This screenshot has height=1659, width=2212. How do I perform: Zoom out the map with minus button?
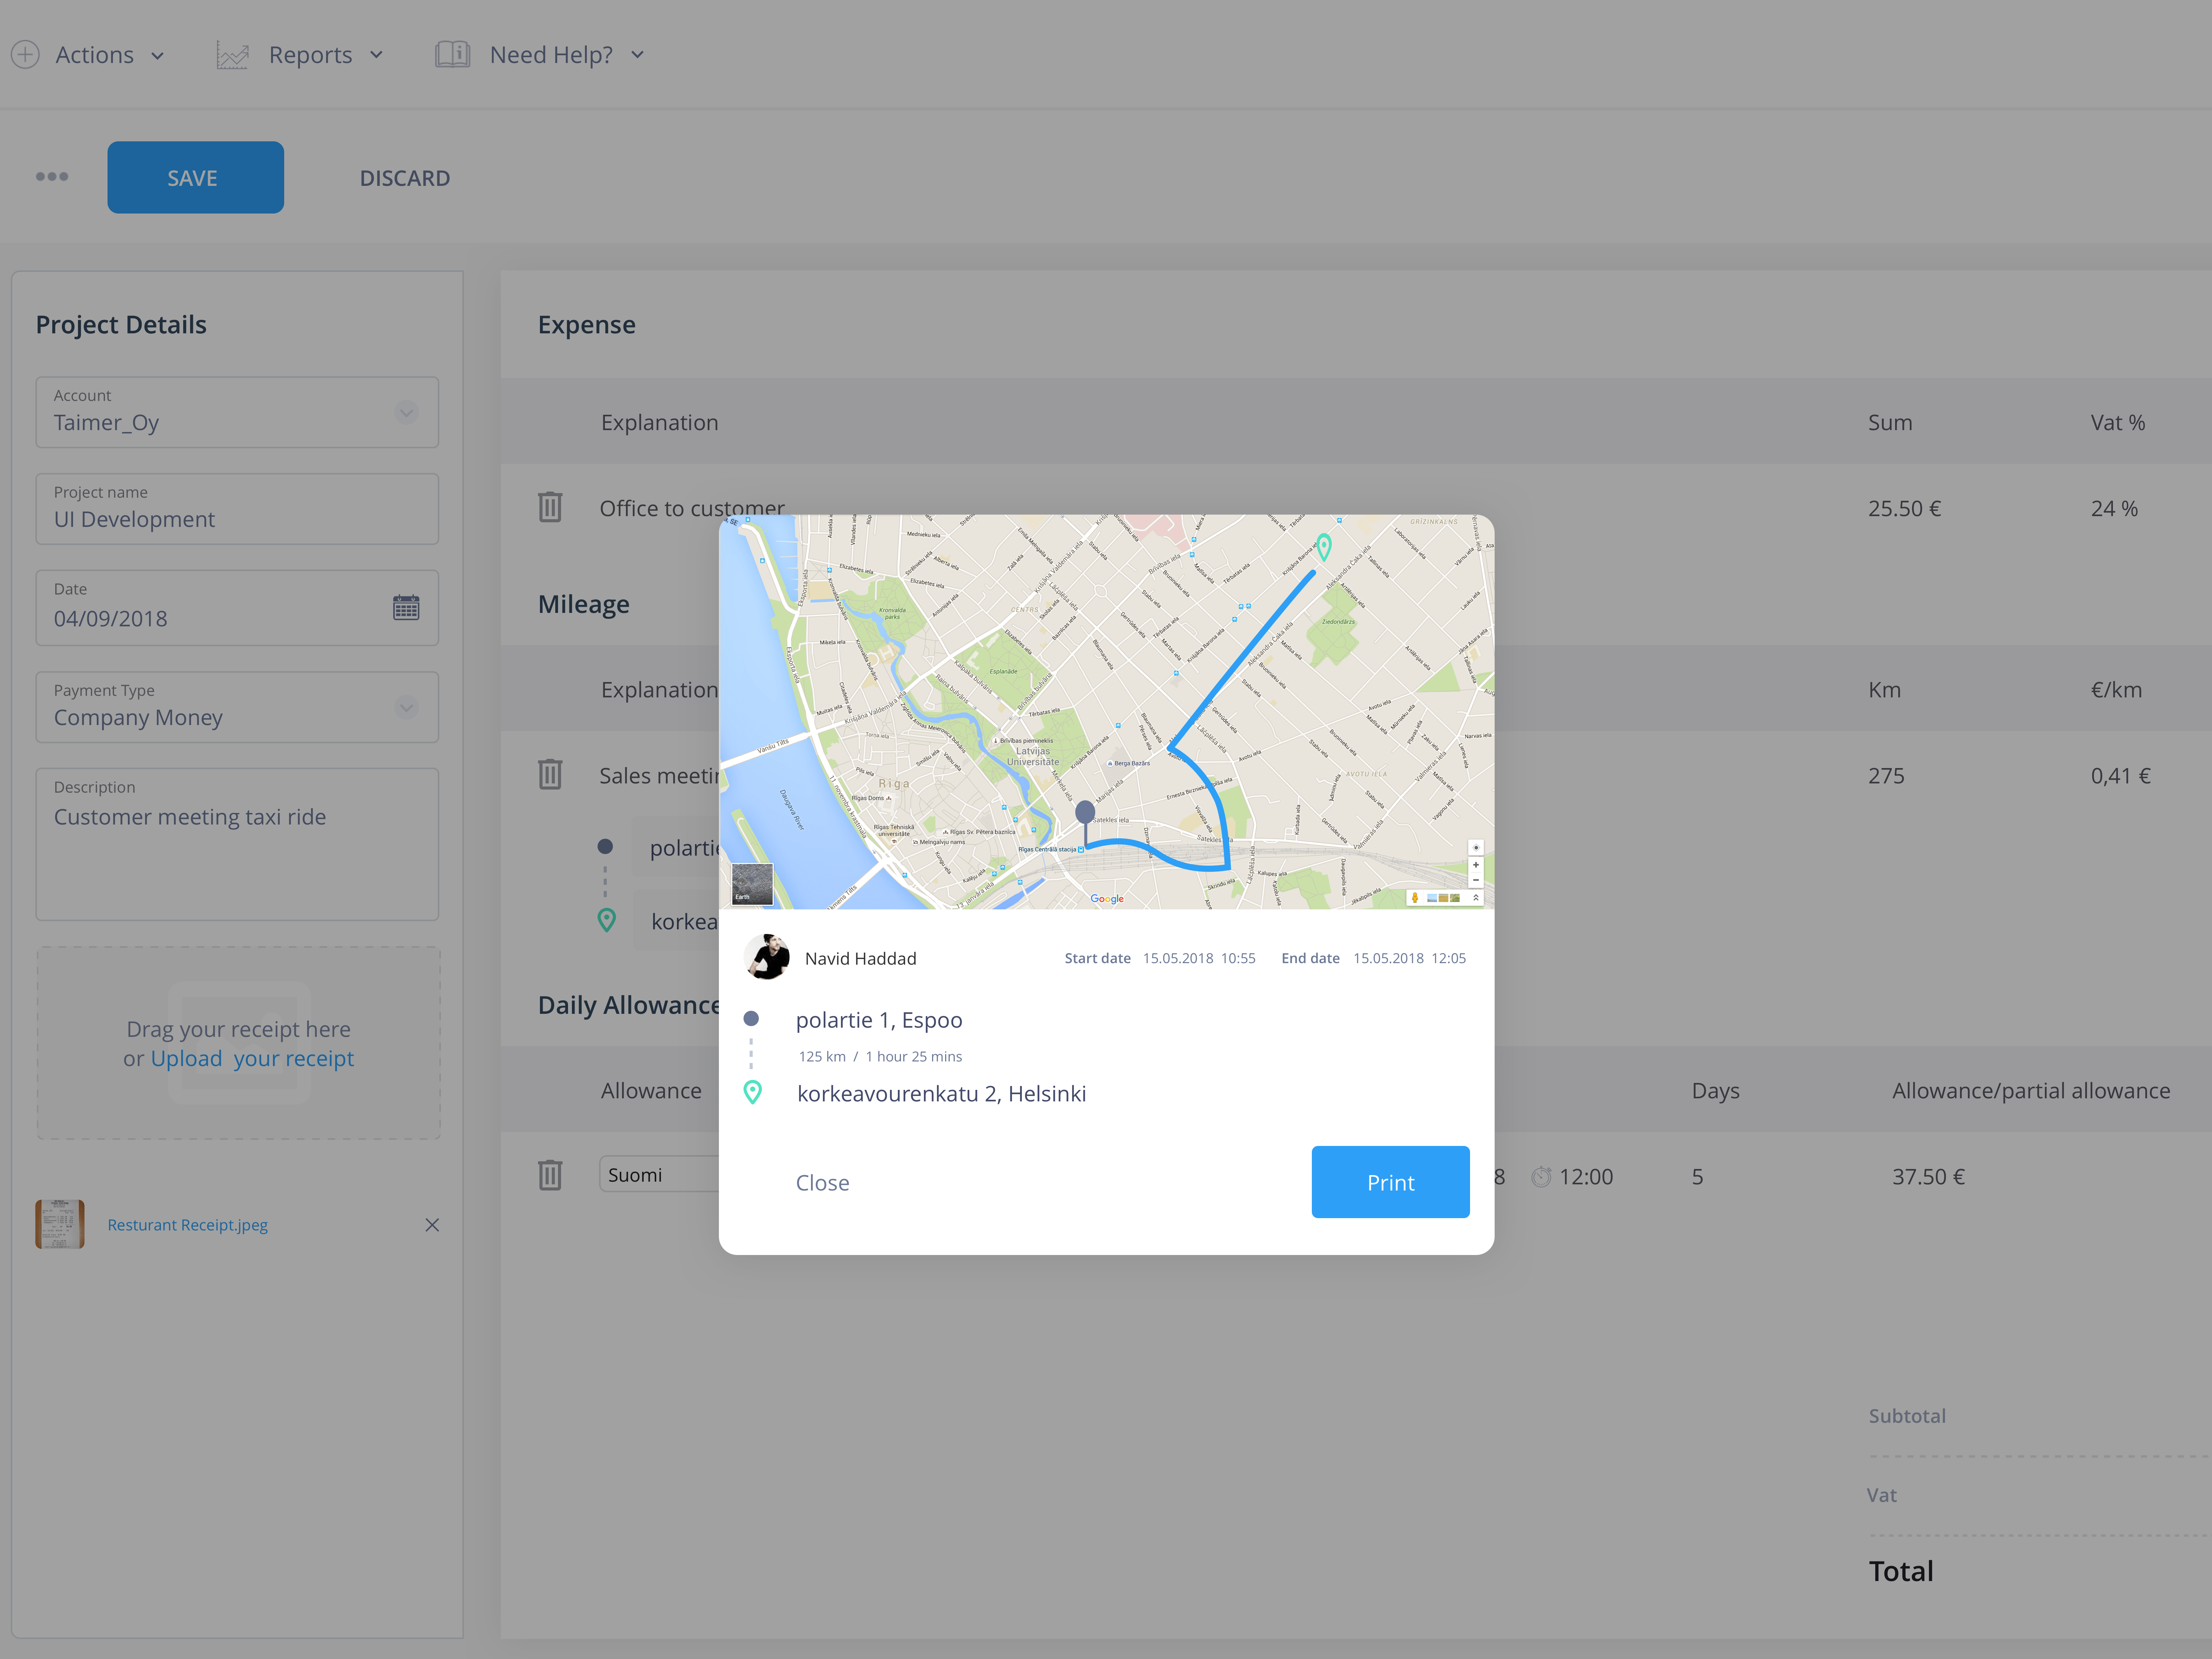click(x=1475, y=880)
